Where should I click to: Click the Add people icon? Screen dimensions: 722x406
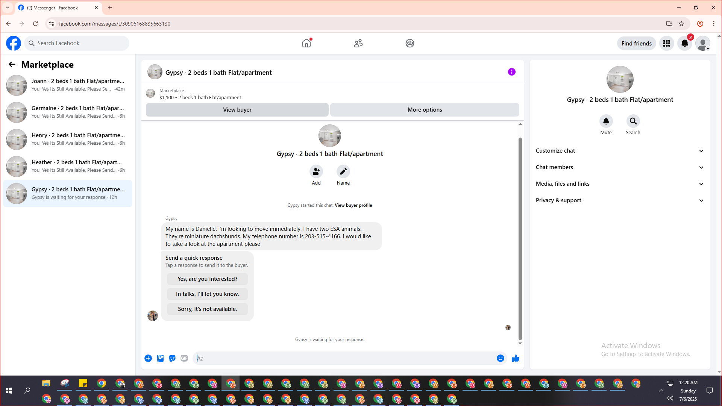click(316, 171)
